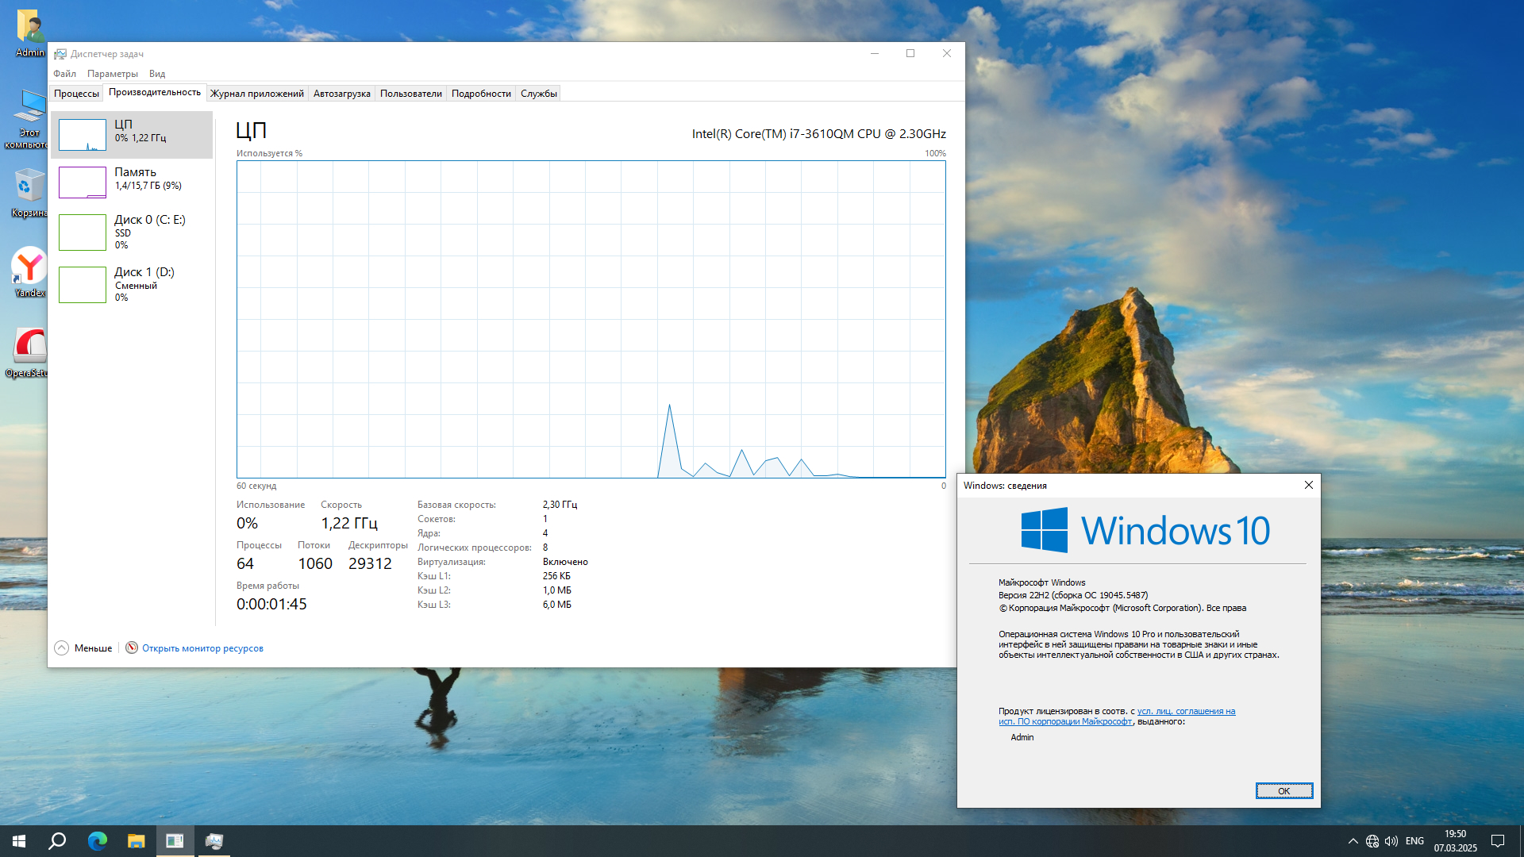1524x857 pixels.
Task: Click Открыть монитор ресурсов link
Action: click(202, 648)
